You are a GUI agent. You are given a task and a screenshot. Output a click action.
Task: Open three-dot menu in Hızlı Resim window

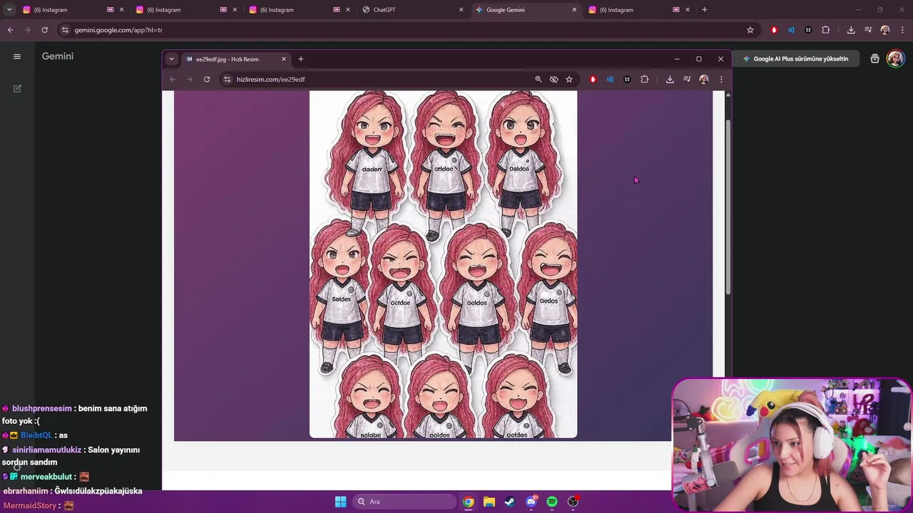[721, 79]
